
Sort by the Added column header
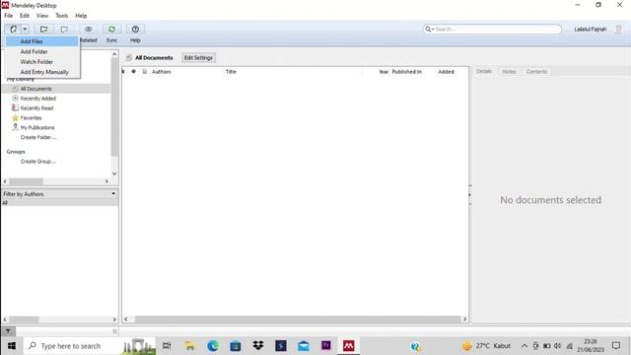click(x=446, y=72)
